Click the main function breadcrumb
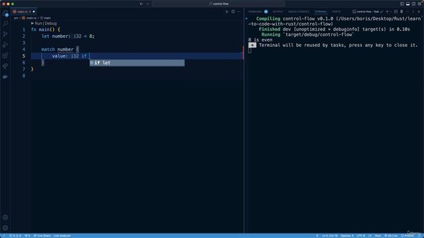The image size is (424, 238). click(46, 18)
